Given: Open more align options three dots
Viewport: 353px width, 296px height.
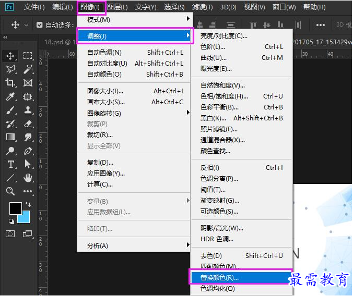Looking at the screenshot, I should pyautogui.click(x=320, y=25).
